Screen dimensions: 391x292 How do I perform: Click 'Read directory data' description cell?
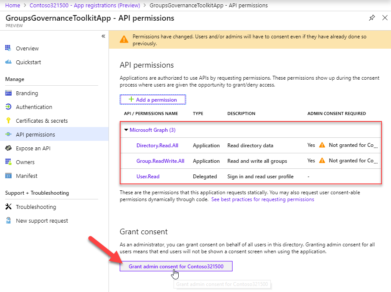click(x=250, y=146)
